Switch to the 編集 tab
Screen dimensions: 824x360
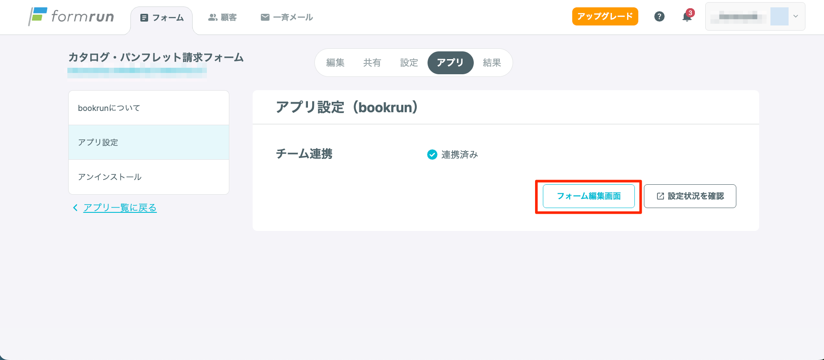tap(335, 63)
